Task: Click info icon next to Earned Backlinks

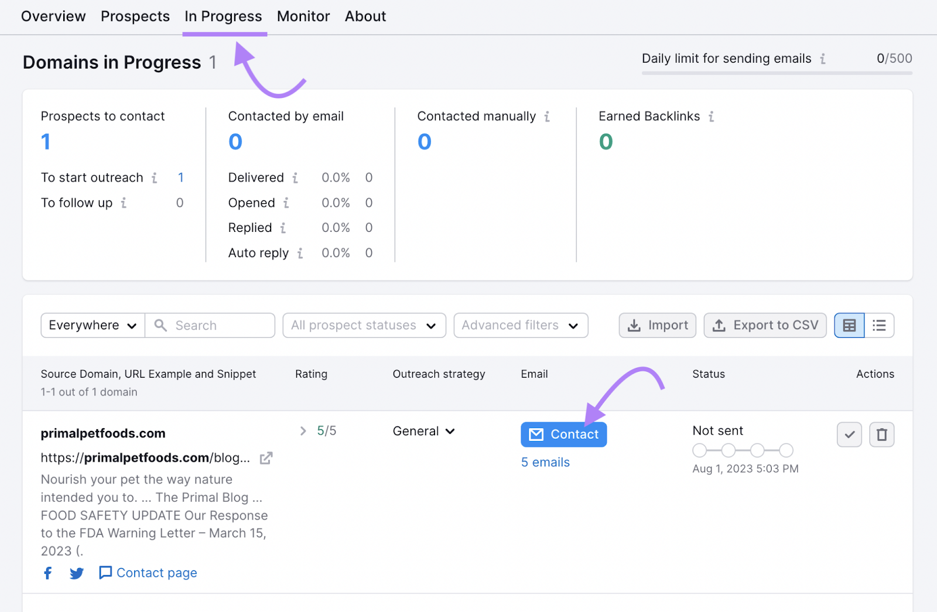Action: pyautogui.click(x=712, y=117)
